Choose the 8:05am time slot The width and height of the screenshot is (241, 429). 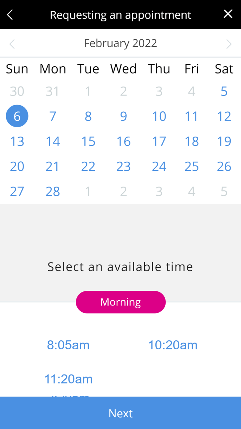coord(68,345)
